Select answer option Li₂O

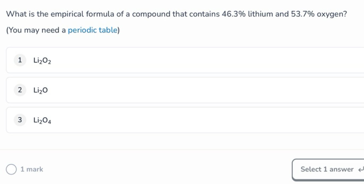[x=185, y=90]
